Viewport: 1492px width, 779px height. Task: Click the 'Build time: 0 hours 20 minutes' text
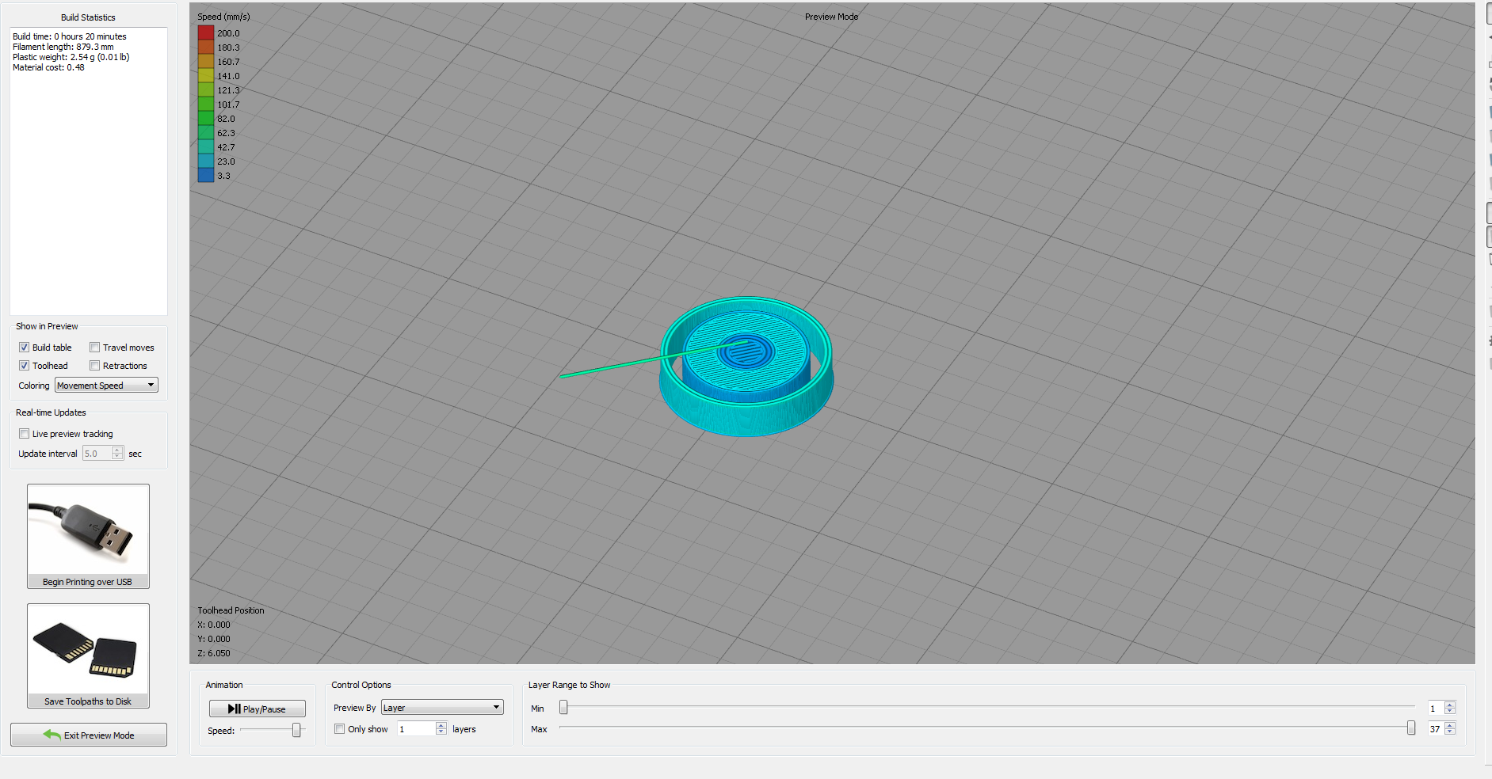[x=70, y=36]
